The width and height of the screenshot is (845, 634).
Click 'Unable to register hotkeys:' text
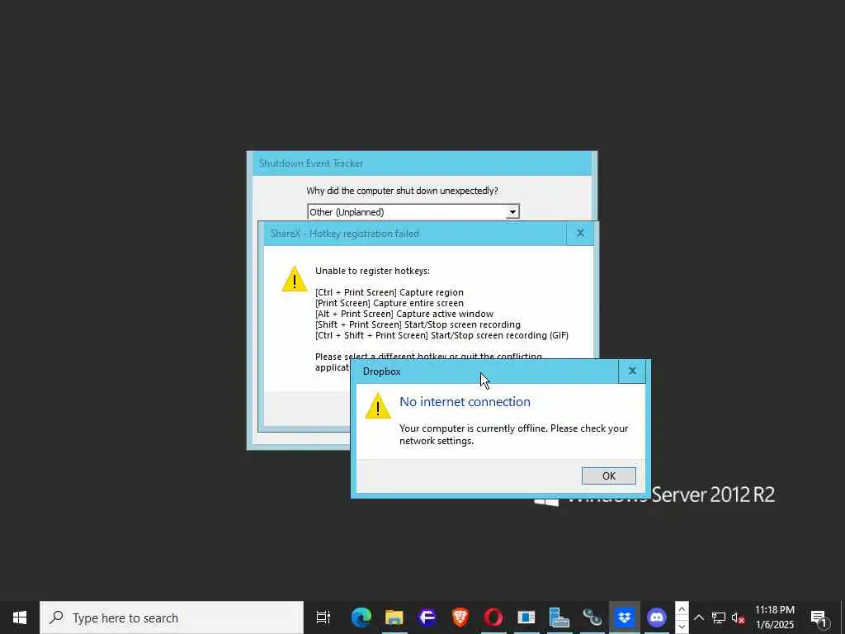pyautogui.click(x=372, y=271)
